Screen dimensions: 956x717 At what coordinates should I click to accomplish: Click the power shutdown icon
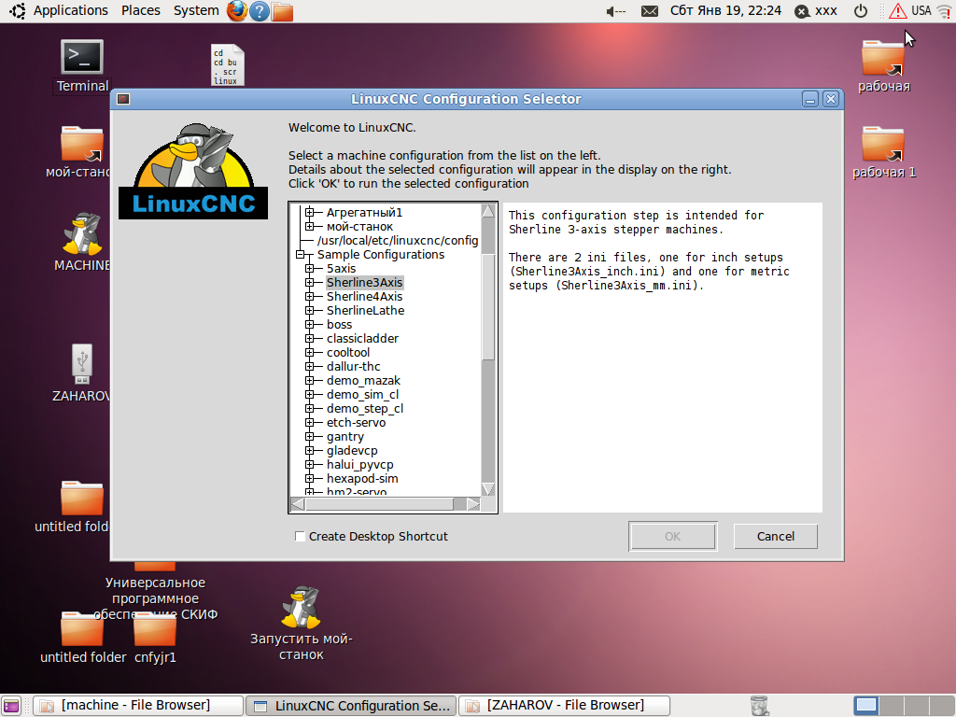pyautogui.click(x=860, y=11)
